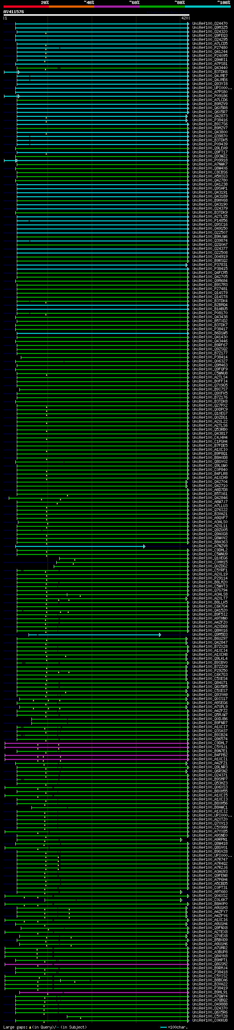Open hit UniRef100_A7LCD5
Screen dimensions: 234x1030
(210, 43)
